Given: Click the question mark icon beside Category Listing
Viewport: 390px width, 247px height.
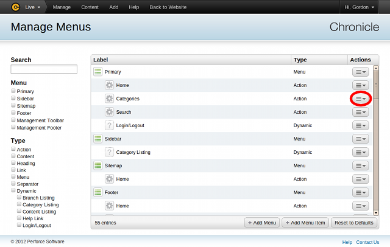Looking at the screenshot, I should pos(109,152).
